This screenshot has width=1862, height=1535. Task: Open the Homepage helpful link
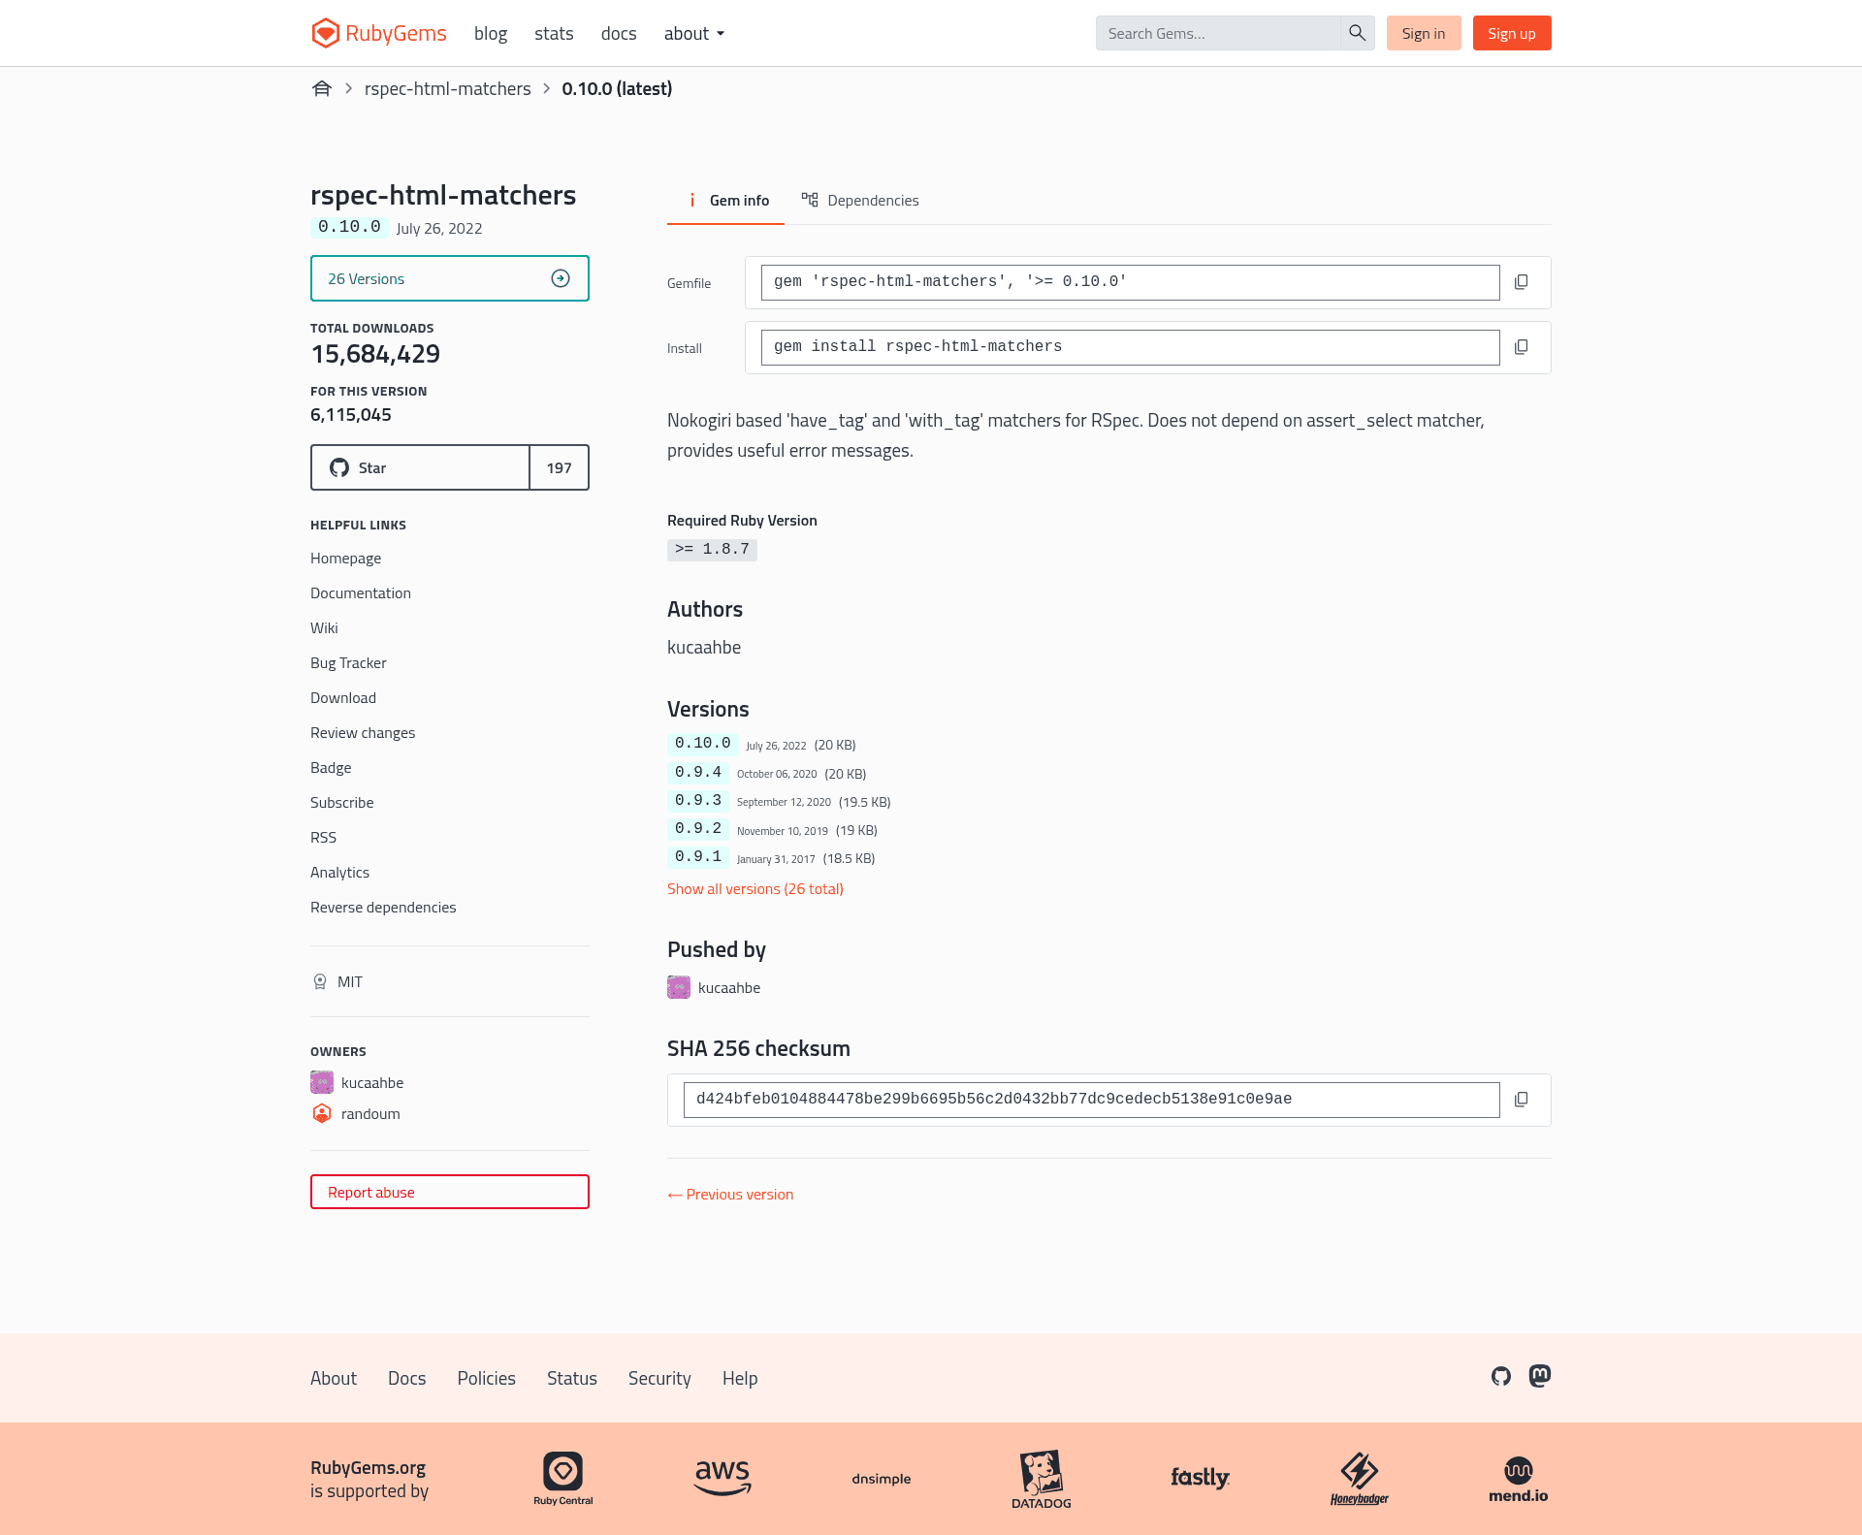click(x=345, y=558)
